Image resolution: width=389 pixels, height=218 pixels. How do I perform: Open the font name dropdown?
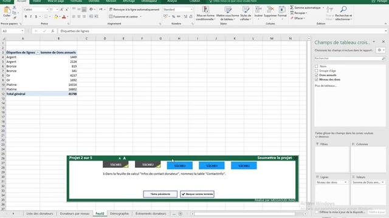[x=47, y=10]
